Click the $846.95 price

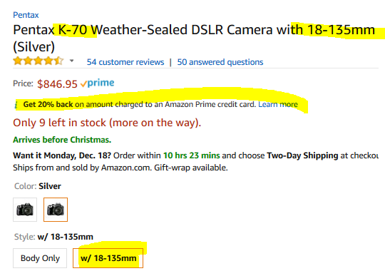57,84
